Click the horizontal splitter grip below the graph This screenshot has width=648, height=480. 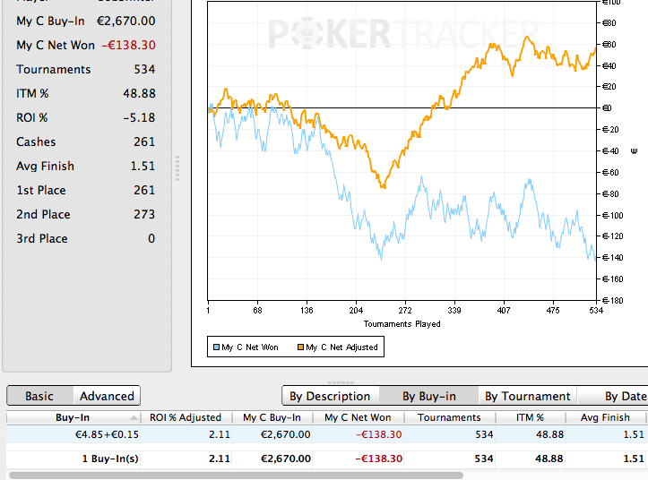(341, 382)
